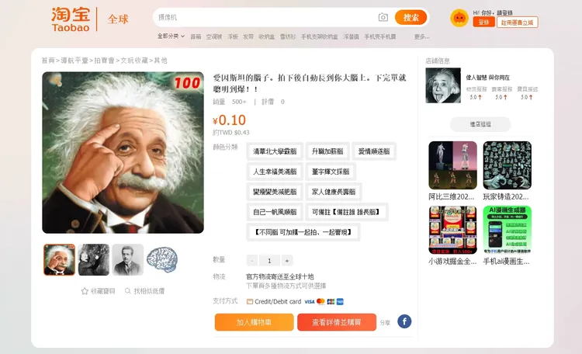Click the register button beside login
582x354 pixels.
(517, 23)
